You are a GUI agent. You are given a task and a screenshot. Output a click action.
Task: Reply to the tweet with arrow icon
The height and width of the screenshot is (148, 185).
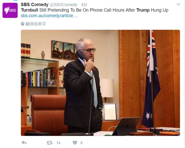click(x=24, y=143)
